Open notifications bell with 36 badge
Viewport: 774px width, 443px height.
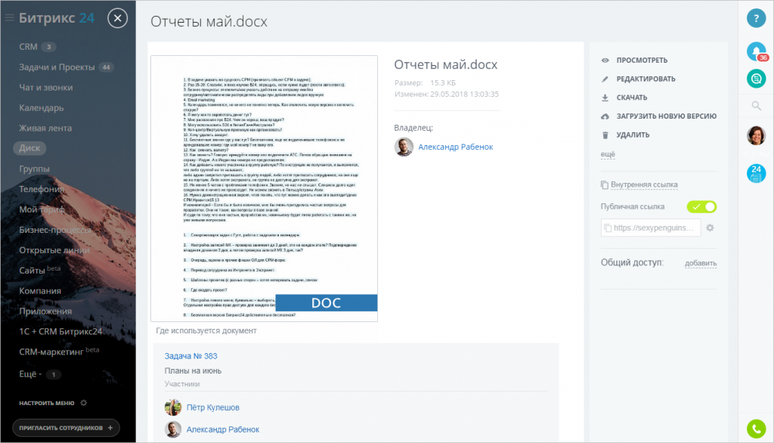tap(756, 51)
